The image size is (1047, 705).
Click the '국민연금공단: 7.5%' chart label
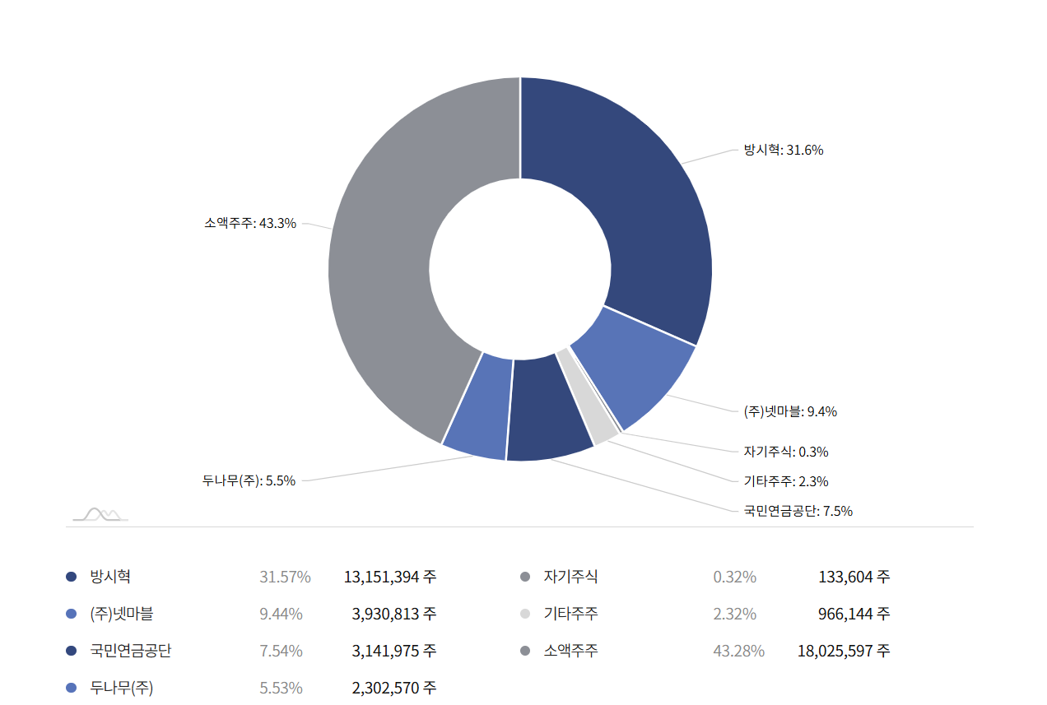[x=798, y=511]
